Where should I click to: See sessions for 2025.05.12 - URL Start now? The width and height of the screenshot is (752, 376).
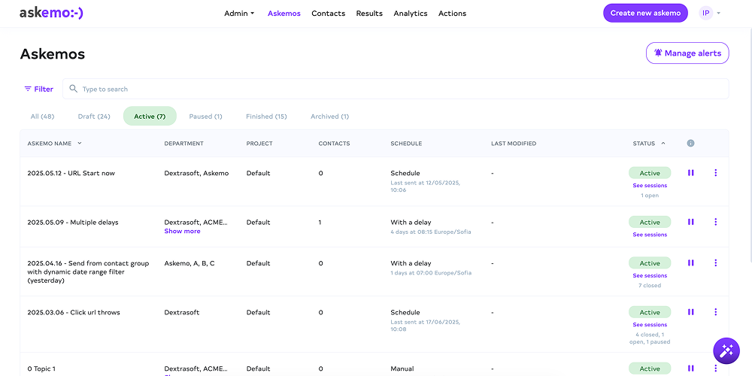pyautogui.click(x=650, y=186)
